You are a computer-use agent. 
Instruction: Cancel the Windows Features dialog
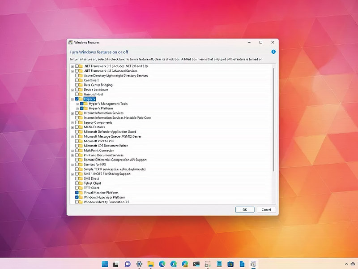(x=266, y=210)
